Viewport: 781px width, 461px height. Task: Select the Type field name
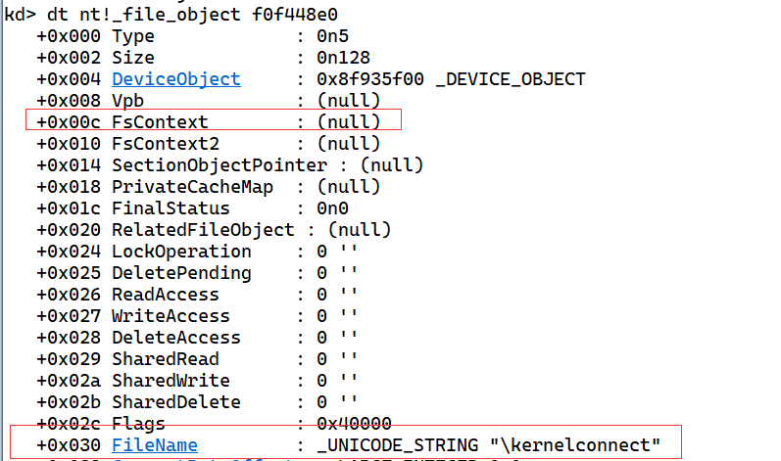[x=133, y=36]
